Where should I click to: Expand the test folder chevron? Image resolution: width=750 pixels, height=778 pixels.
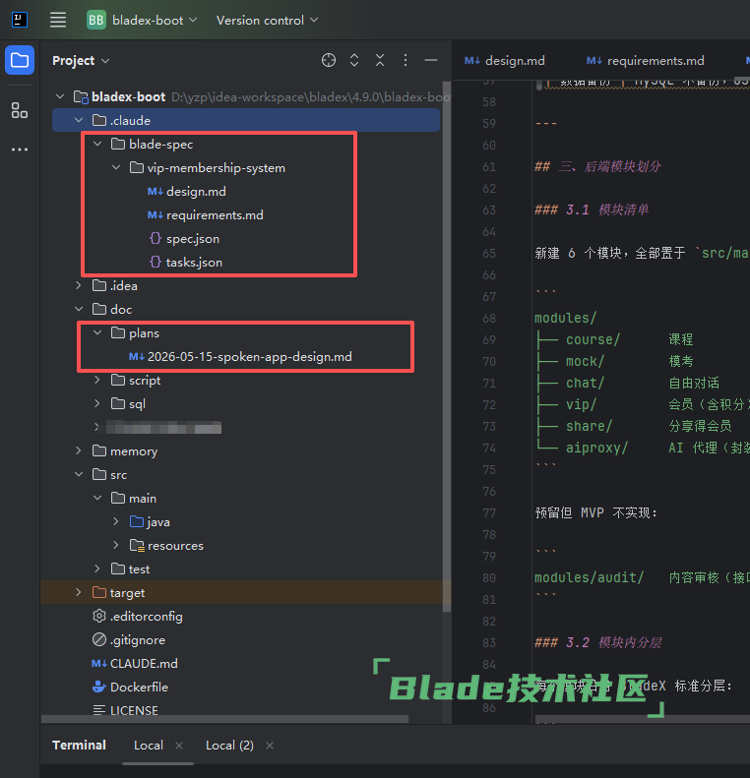point(97,569)
